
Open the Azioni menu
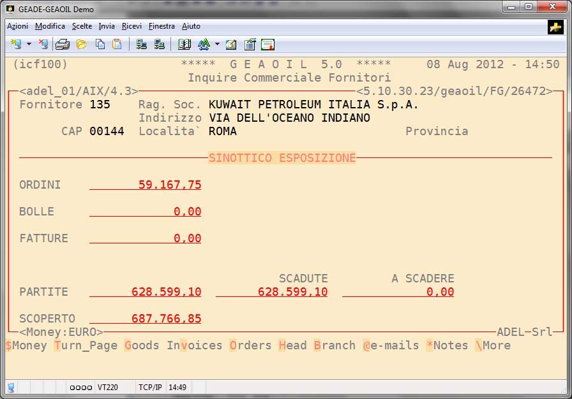point(17,26)
